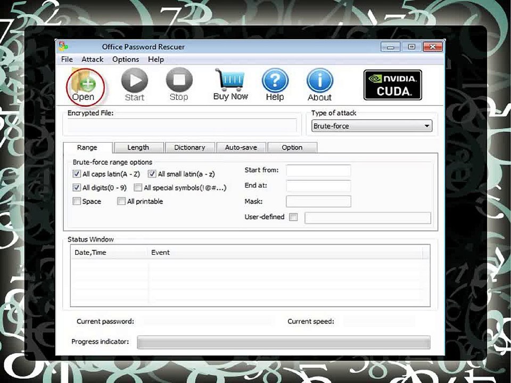The height and width of the screenshot is (383, 511).
Task: Toggle All small latin(a - z) checkbox
Action: tap(152, 174)
